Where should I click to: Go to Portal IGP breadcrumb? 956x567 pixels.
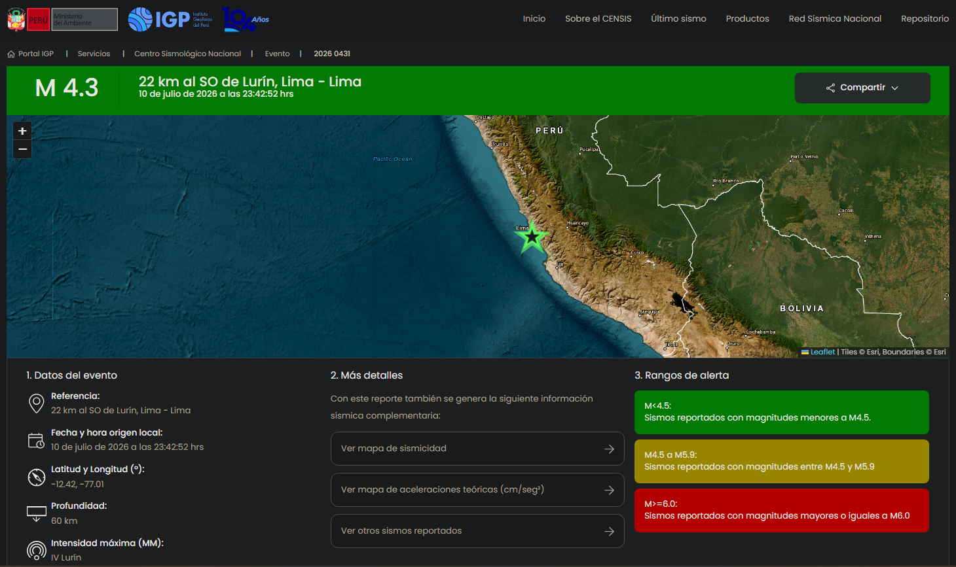click(x=36, y=54)
